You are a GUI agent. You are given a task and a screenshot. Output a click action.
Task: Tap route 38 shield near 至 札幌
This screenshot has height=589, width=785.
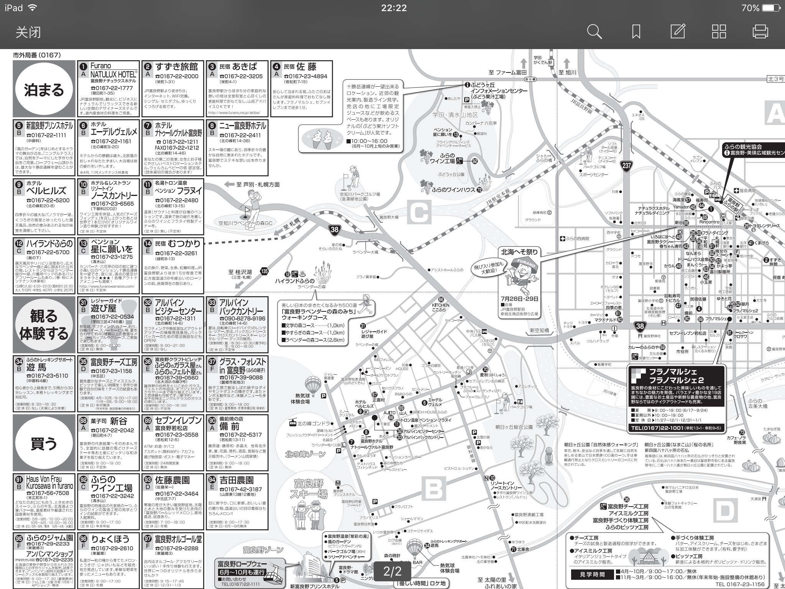coord(335,230)
